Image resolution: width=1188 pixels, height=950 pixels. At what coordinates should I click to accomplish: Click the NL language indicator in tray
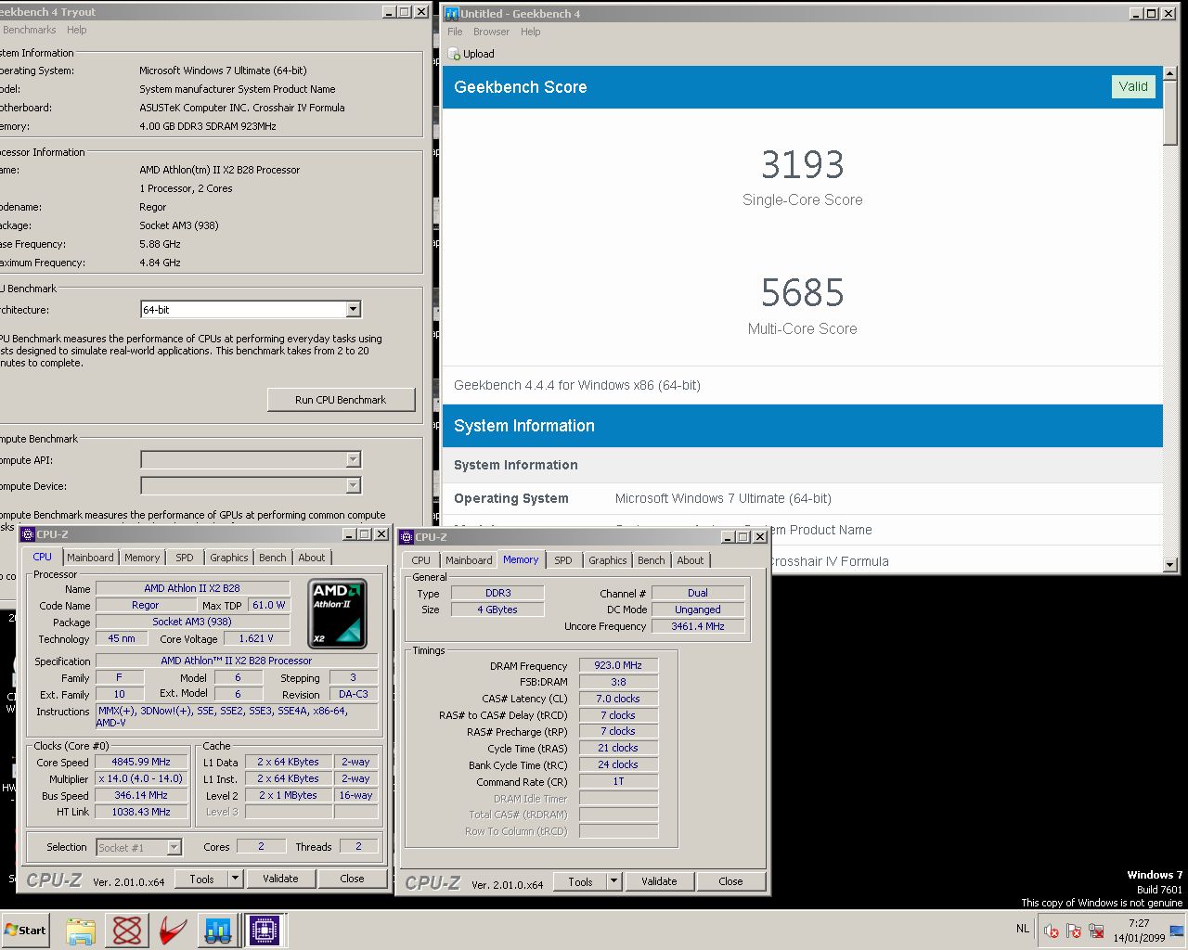tap(1022, 929)
